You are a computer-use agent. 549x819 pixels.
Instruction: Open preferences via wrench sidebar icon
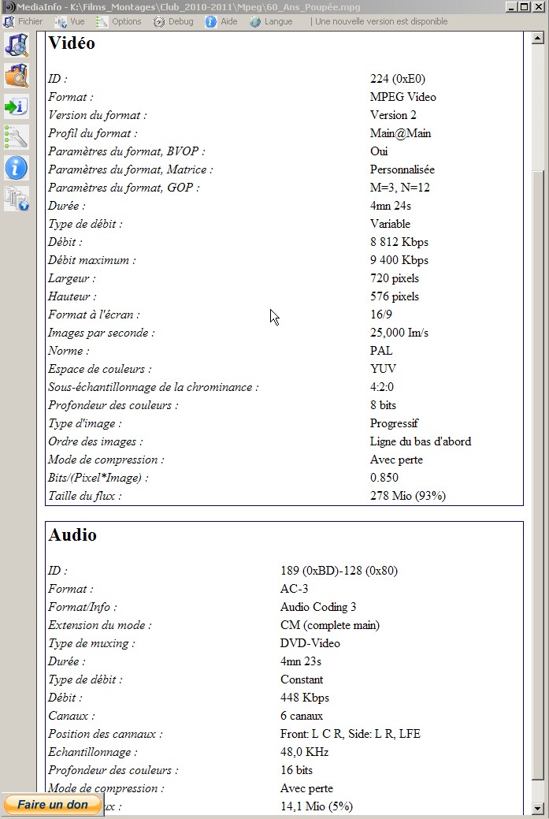tap(17, 137)
